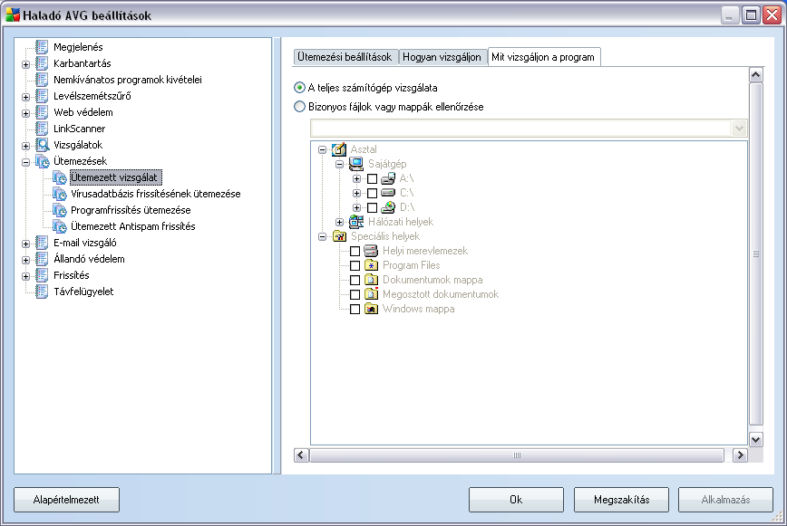
Task: Switch to Hogyan vizsgáljon tab
Action: 442,57
